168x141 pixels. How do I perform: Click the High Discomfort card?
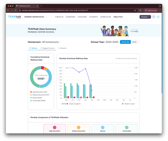pos(55,129)
